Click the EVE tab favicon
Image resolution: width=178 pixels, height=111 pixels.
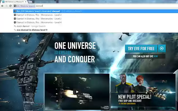coord(3,2)
